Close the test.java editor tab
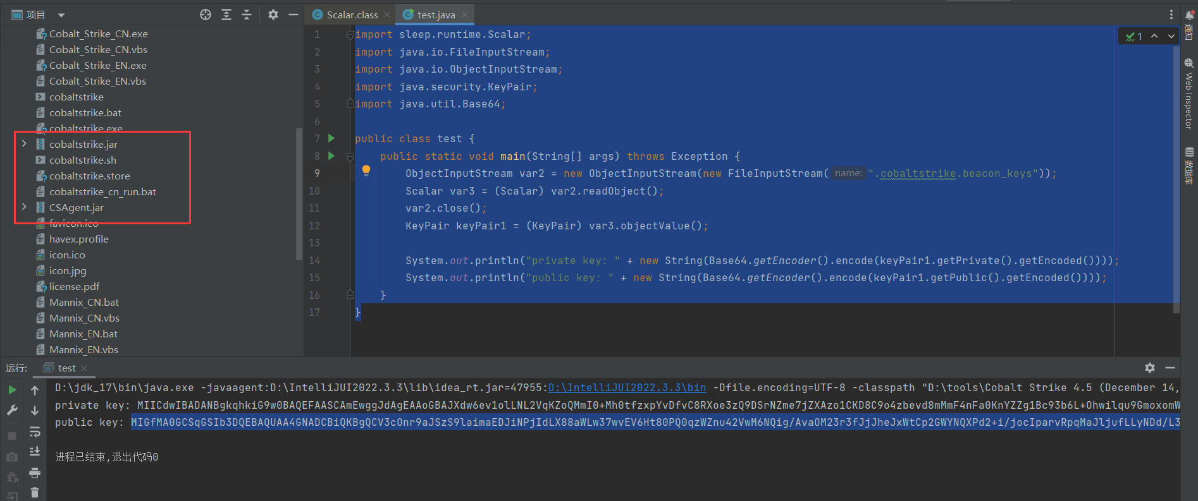Screen dimensions: 1198x501 [x=465, y=15]
